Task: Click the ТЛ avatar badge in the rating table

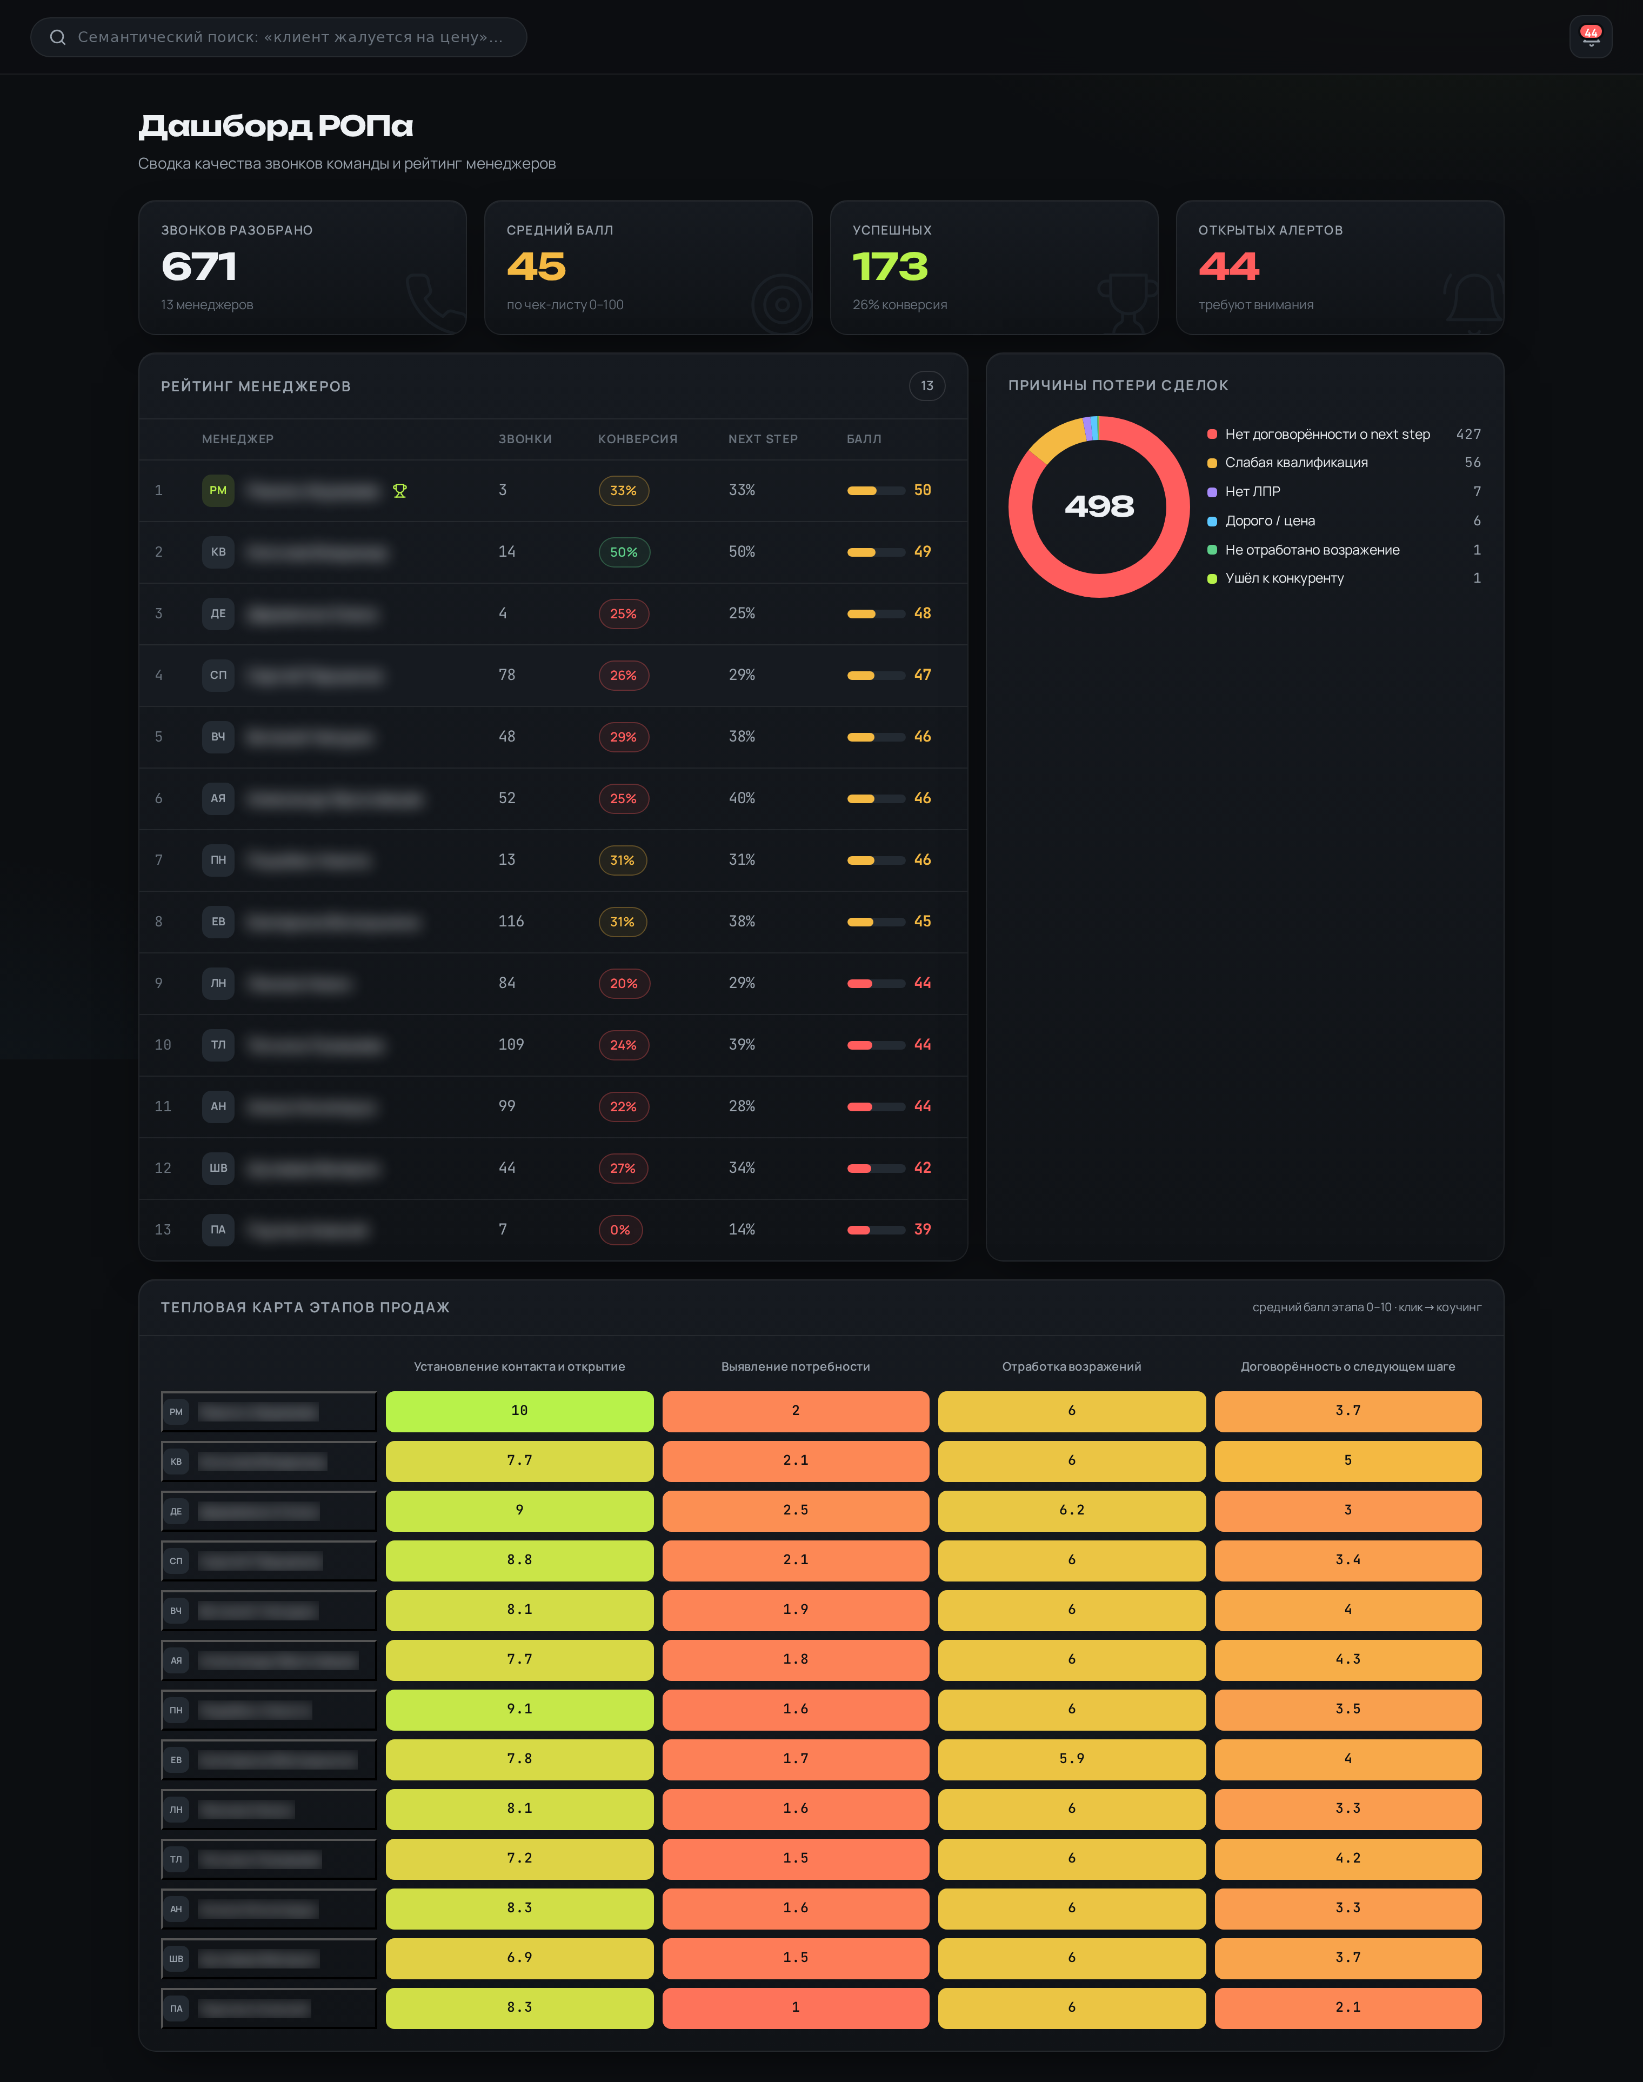Action: 218,1045
